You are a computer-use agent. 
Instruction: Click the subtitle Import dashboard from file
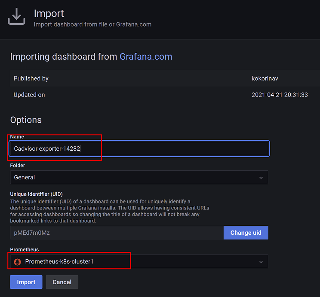[x=92, y=24]
